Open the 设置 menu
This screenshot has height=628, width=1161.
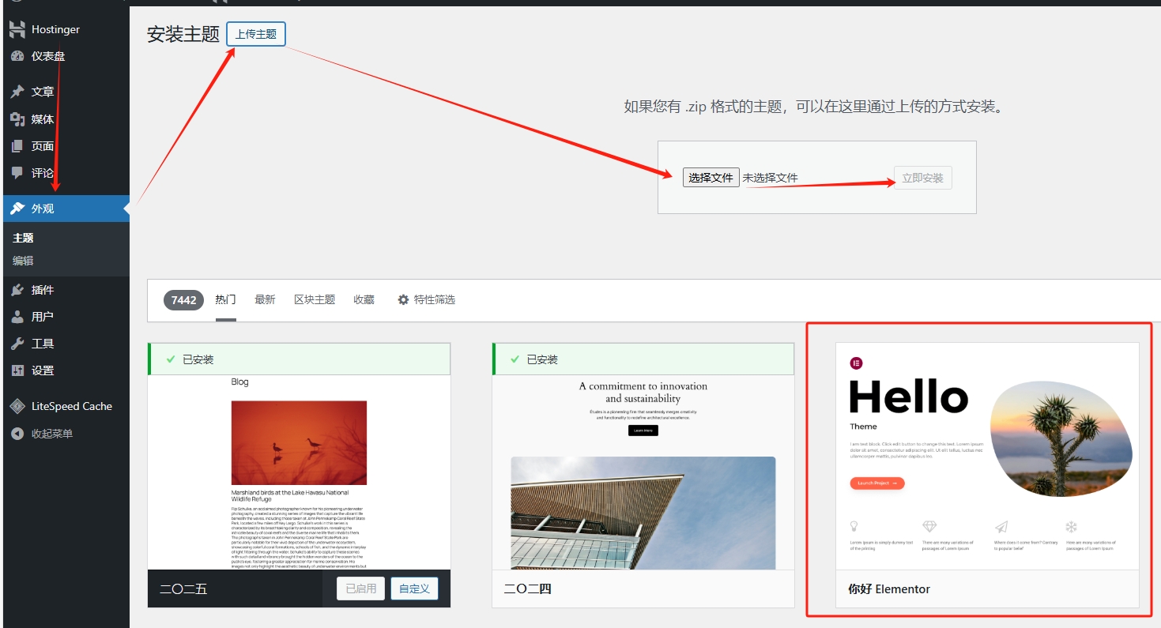click(x=66, y=370)
